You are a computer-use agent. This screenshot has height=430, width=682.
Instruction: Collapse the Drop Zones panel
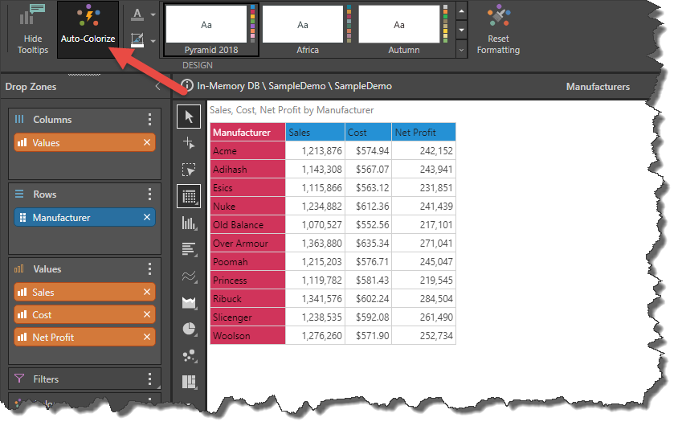pyautogui.click(x=158, y=86)
